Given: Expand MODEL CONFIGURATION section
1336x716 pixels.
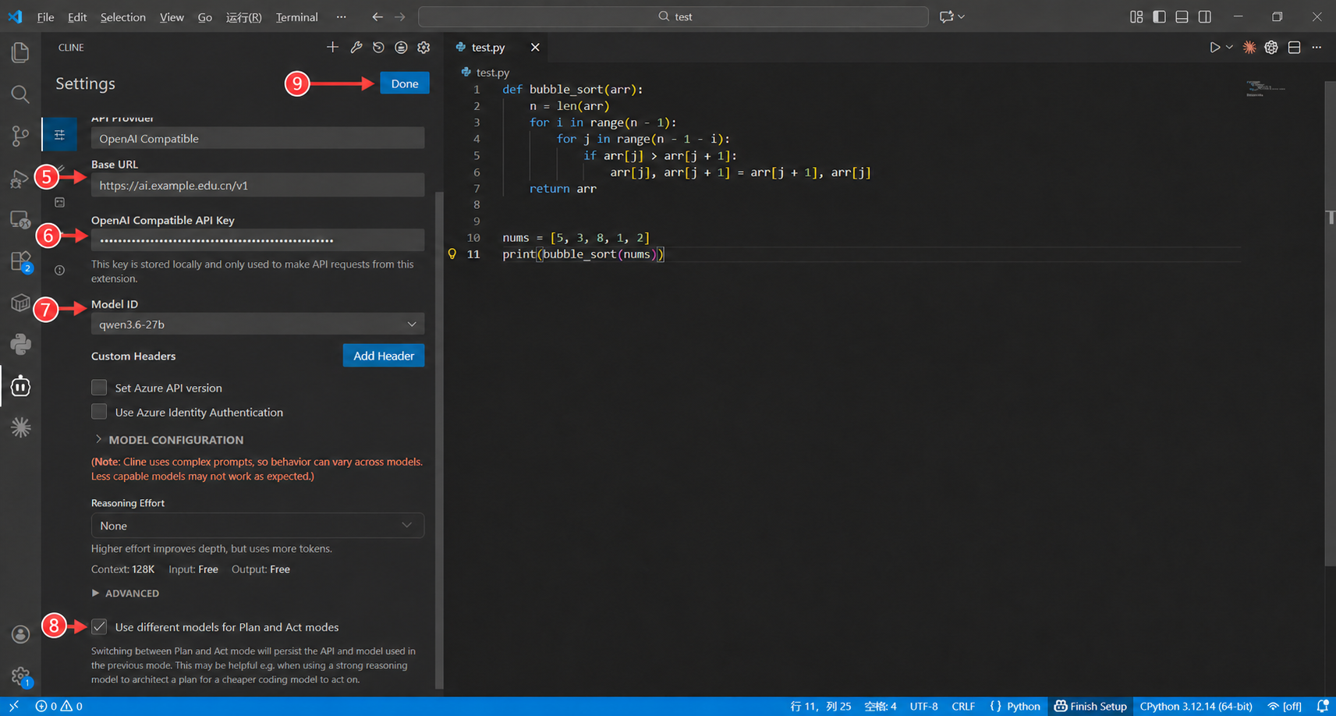Looking at the screenshot, I should [x=168, y=440].
